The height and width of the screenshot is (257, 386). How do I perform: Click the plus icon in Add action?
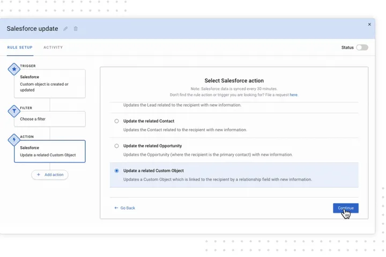39,175
